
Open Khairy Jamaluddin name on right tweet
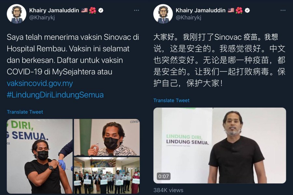click(201, 10)
